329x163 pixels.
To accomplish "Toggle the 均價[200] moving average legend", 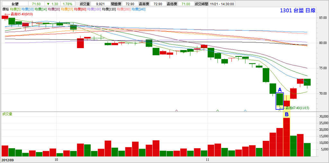I will (x=124, y=9).
